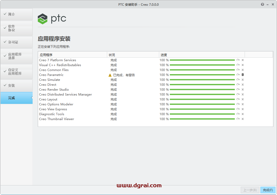Click retry icon for Creo Parametric
This screenshot has height=195, width=277.
(x=238, y=75)
